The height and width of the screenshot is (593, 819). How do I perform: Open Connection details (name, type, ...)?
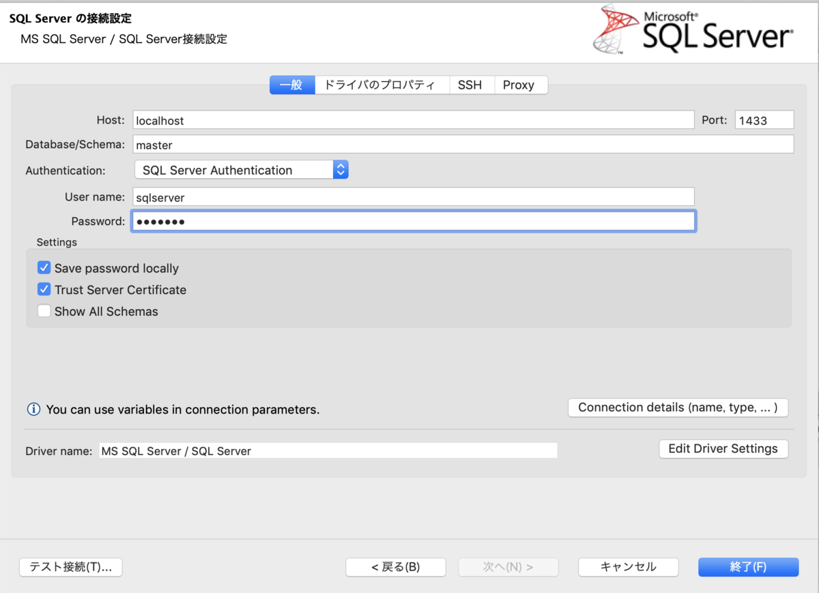coord(678,407)
